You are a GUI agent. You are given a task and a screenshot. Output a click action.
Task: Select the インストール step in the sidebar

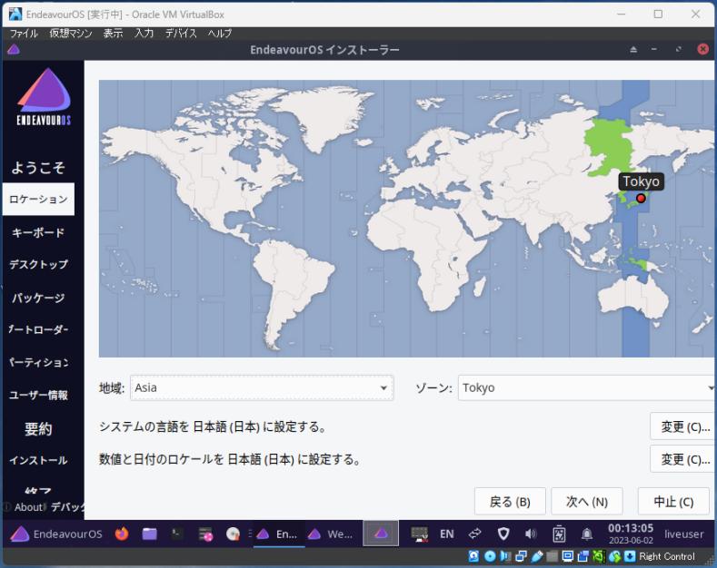coord(38,460)
